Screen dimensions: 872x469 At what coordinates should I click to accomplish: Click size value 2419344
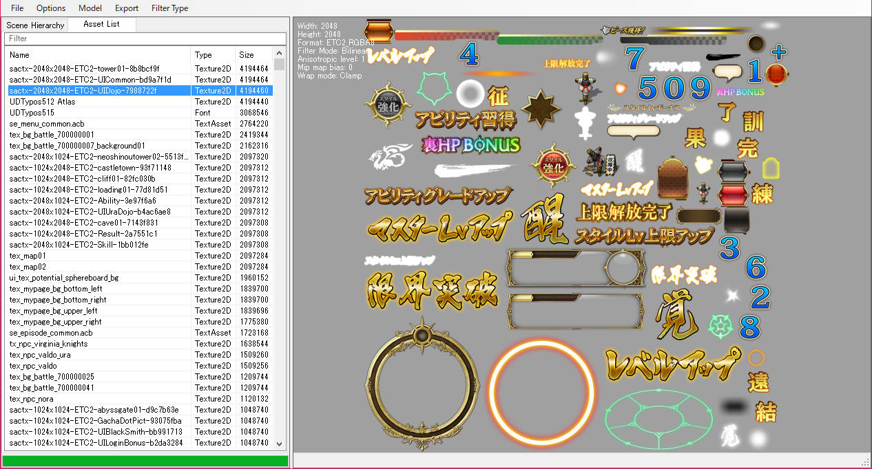253,135
